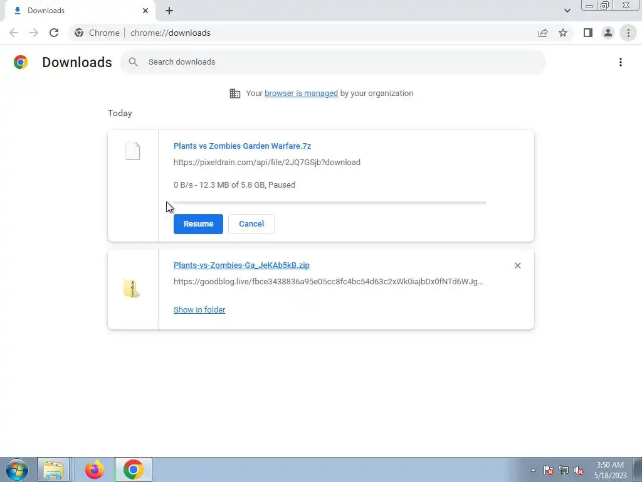Open the tab search dropdown chevron

(x=567, y=11)
